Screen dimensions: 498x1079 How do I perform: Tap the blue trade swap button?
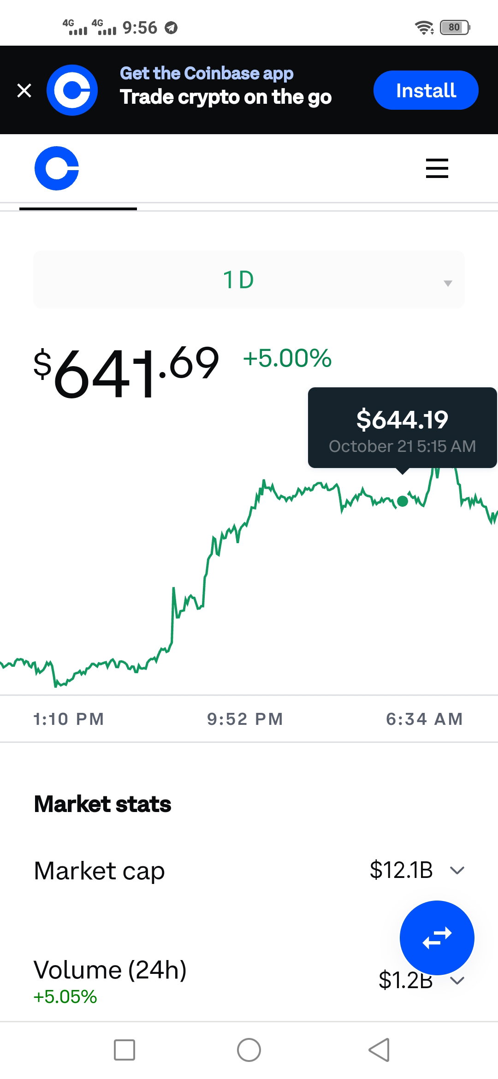(x=437, y=938)
